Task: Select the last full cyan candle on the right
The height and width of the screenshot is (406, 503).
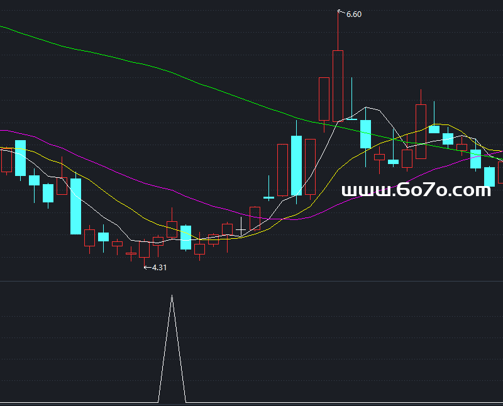Action: (x=489, y=176)
